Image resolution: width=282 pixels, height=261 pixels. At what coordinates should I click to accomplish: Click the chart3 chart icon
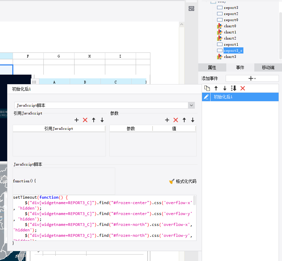click(x=219, y=57)
